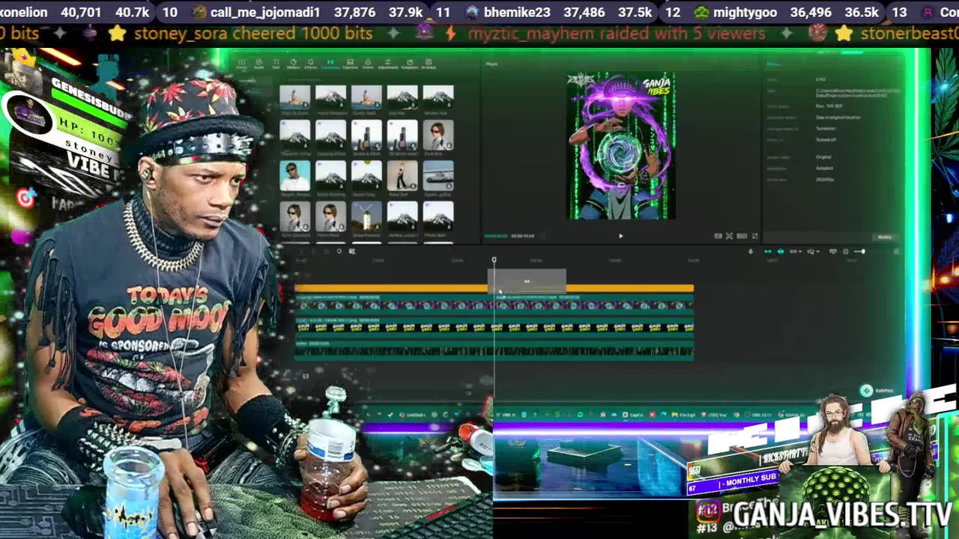
Task: Click the Modify button in Details
Action: (x=885, y=237)
